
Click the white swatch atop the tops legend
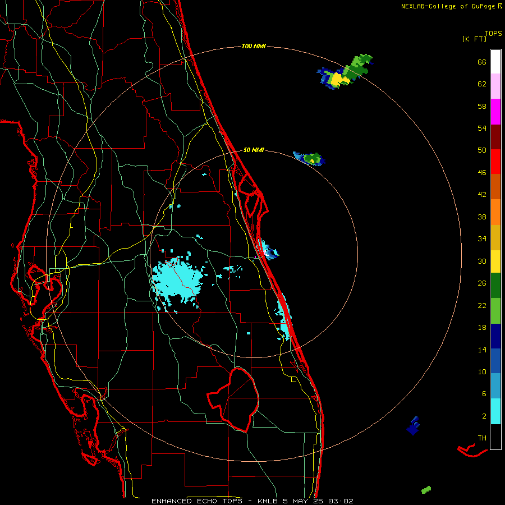pyautogui.click(x=495, y=62)
